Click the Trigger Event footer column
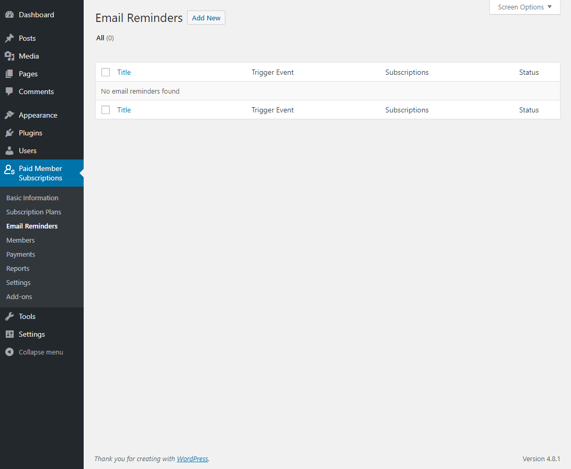Screen dimensions: 571x469 pos(272,110)
